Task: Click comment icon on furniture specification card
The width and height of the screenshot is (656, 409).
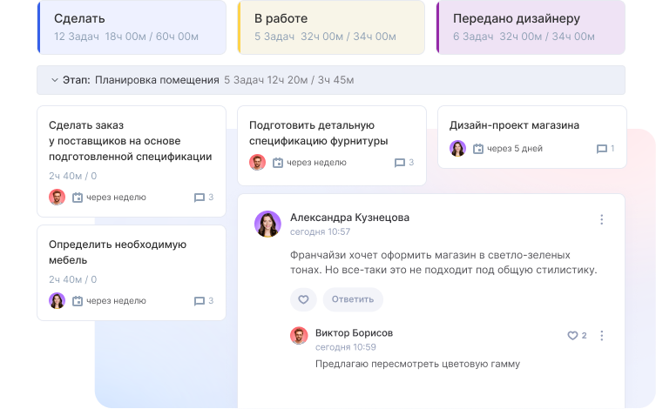Action: click(400, 163)
